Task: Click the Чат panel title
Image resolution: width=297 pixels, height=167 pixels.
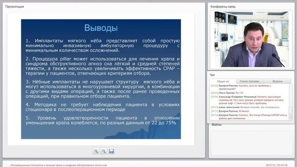Action: click(x=213, y=75)
